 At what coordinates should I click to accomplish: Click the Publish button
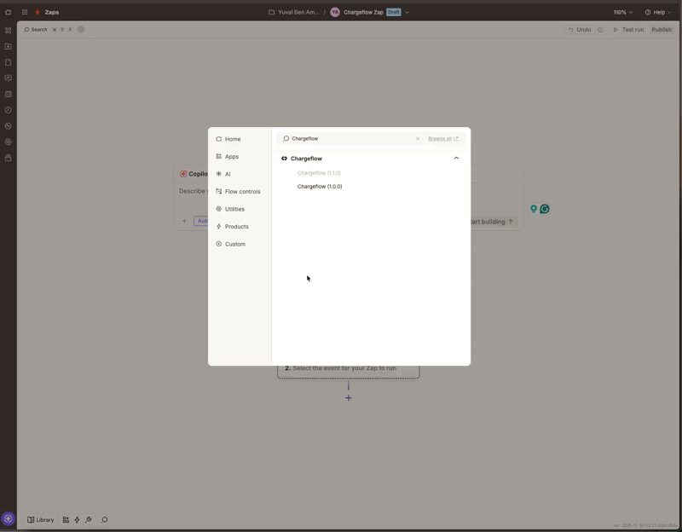(662, 30)
